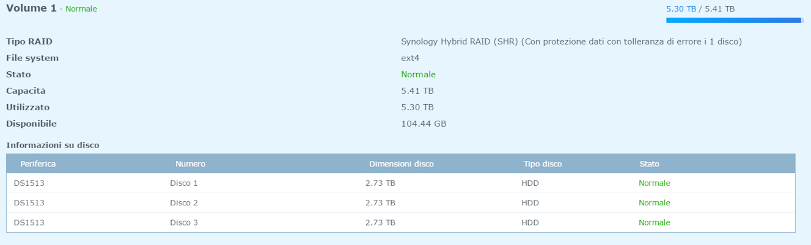
Task: Click the Stato column header
Action: click(x=649, y=164)
